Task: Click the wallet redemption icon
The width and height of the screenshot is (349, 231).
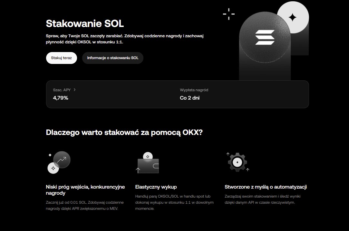Action: tap(147, 163)
